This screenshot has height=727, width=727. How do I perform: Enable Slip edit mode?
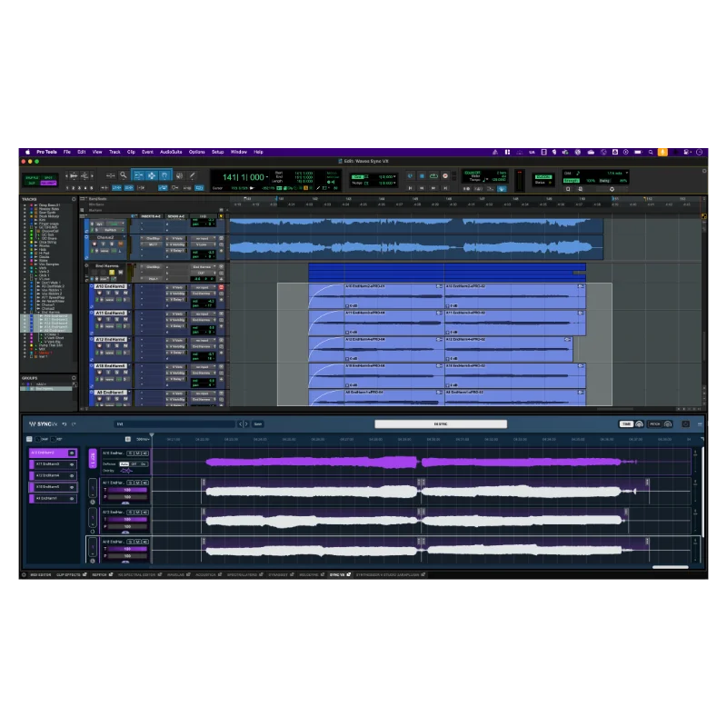(32, 184)
